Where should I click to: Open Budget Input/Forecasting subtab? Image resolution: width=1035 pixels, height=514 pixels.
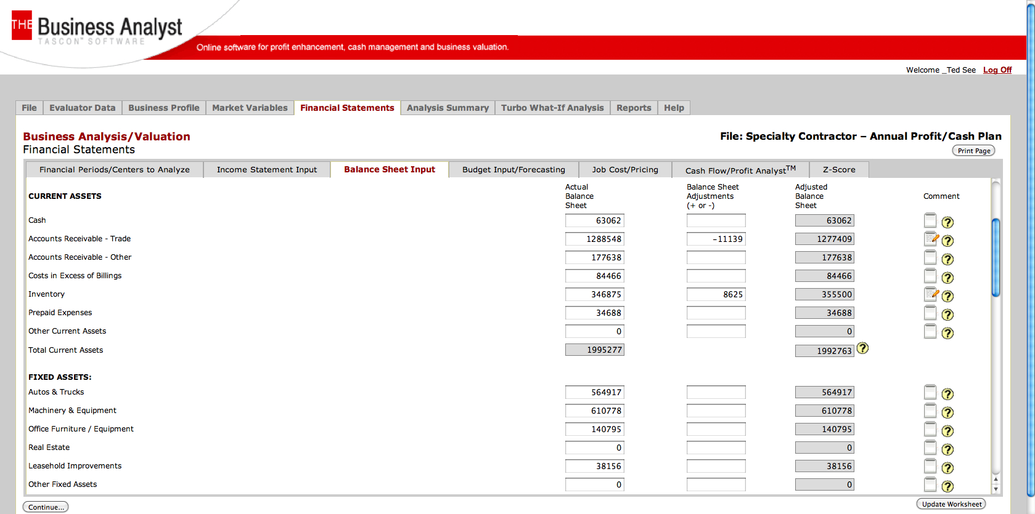pos(513,170)
